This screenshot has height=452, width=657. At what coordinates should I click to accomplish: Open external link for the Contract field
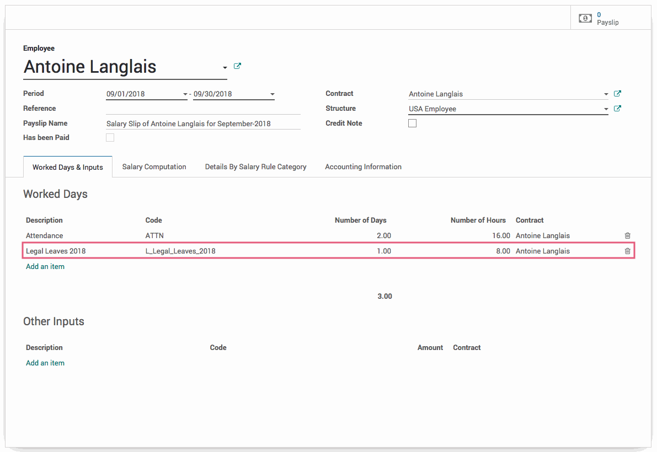point(617,94)
